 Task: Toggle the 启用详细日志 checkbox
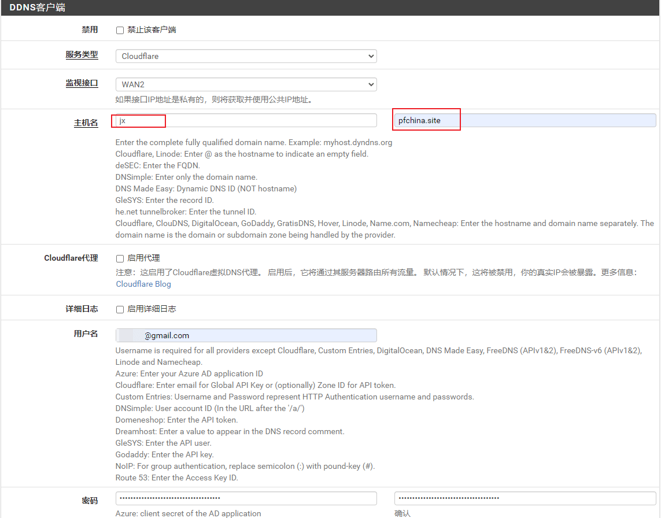pos(120,309)
